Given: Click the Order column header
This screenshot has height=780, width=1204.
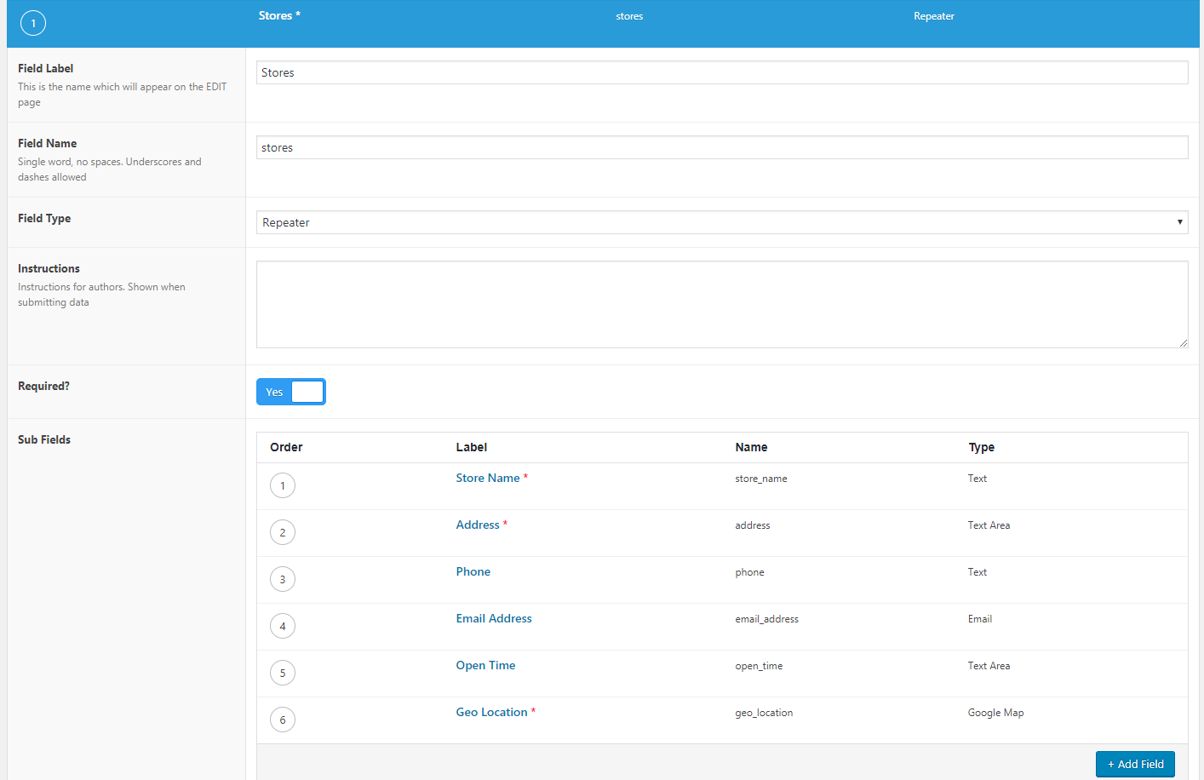Looking at the screenshot, I should [286, 447].
